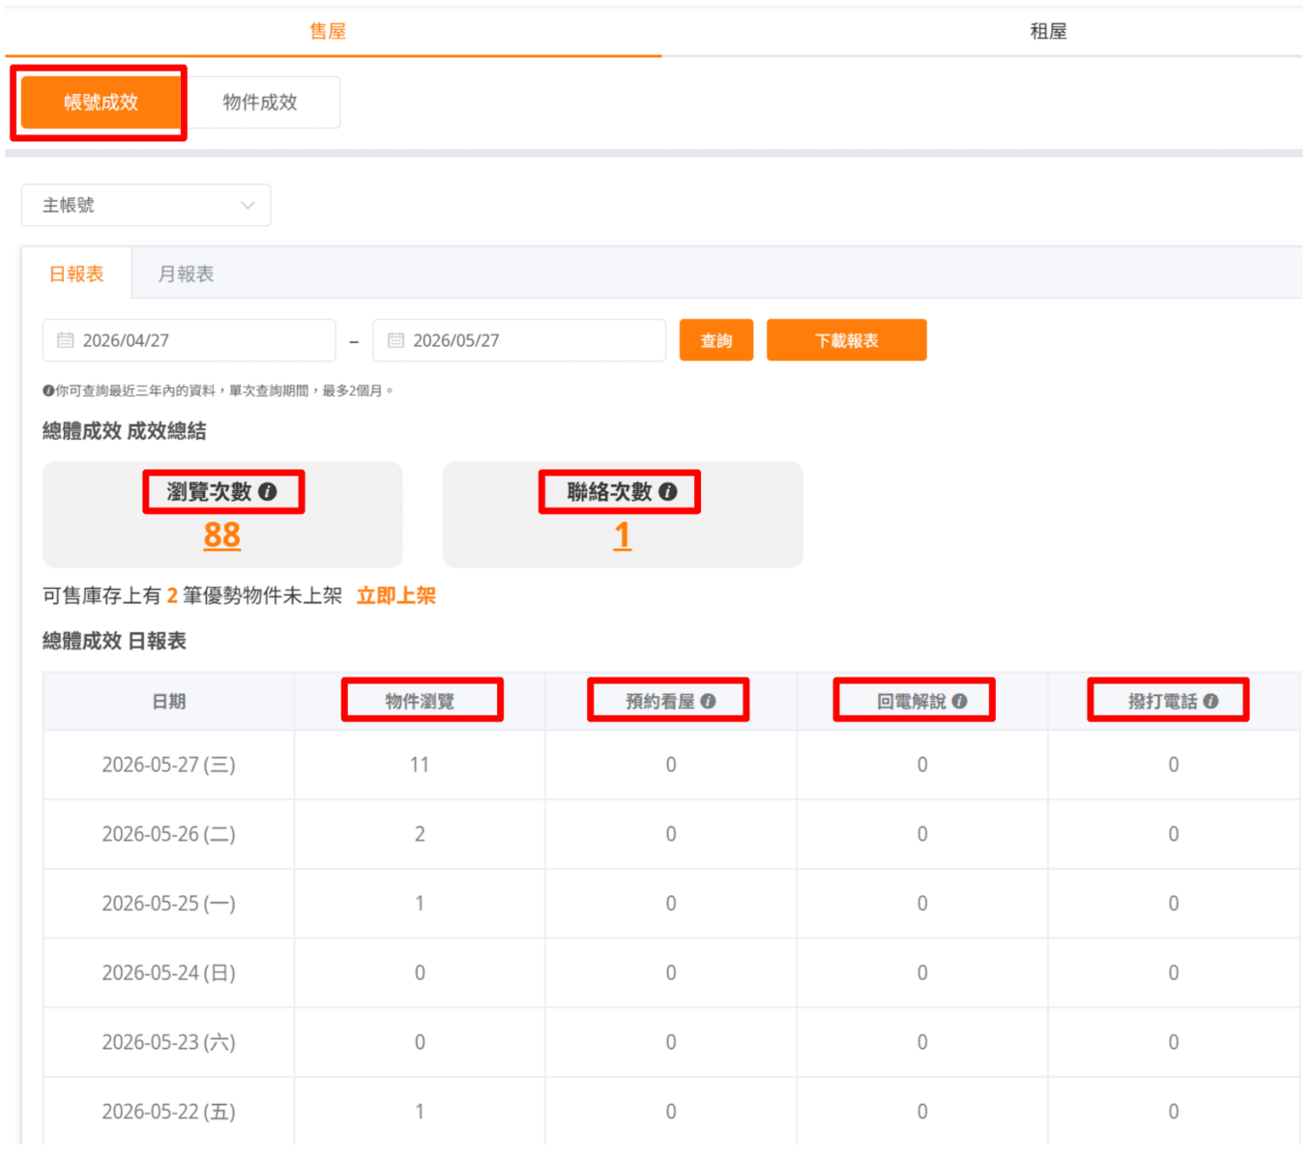Click info icon next to 撥打電話 header
Viewport: 1312px width, 1160px height.
click(1210, 702)
